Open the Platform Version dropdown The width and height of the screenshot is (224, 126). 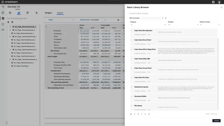(210, 25)
